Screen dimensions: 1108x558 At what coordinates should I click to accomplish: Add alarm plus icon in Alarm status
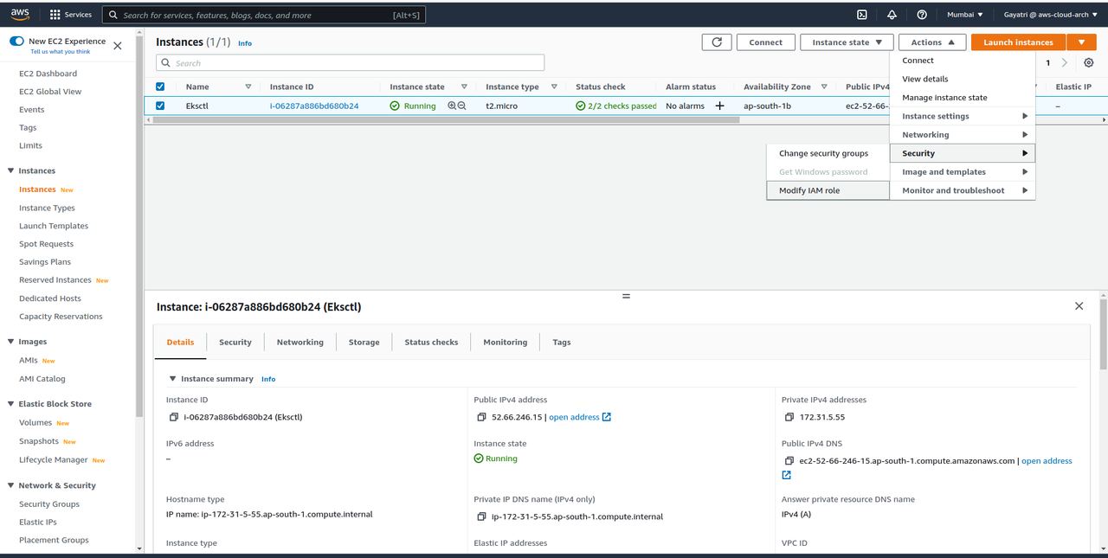tap(719, 106)
